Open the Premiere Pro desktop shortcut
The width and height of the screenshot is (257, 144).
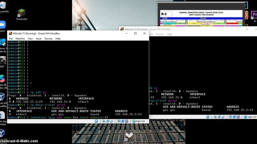254,16
